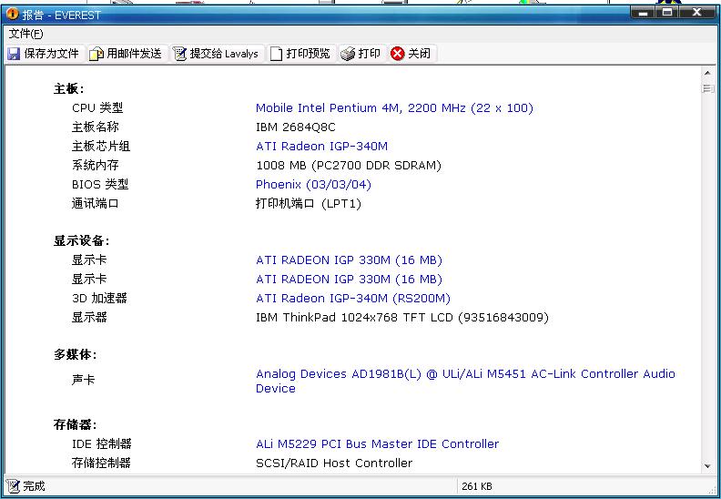The height and width of the screenshot is (499, 721).
Task: Click the scrollbar up arrow
Action: tap(707, 73)
